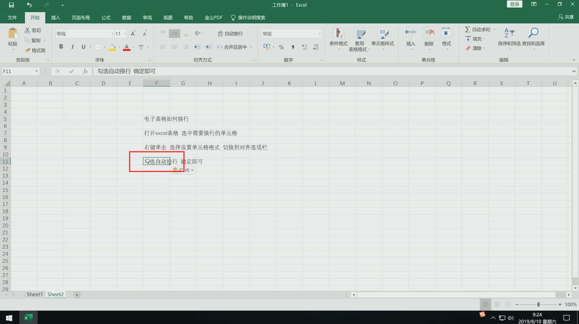The height and width of the screenshot is (324, 579).
Task: Switch to the Page Layout (页面布局) tab
Action: click(81, 18)
